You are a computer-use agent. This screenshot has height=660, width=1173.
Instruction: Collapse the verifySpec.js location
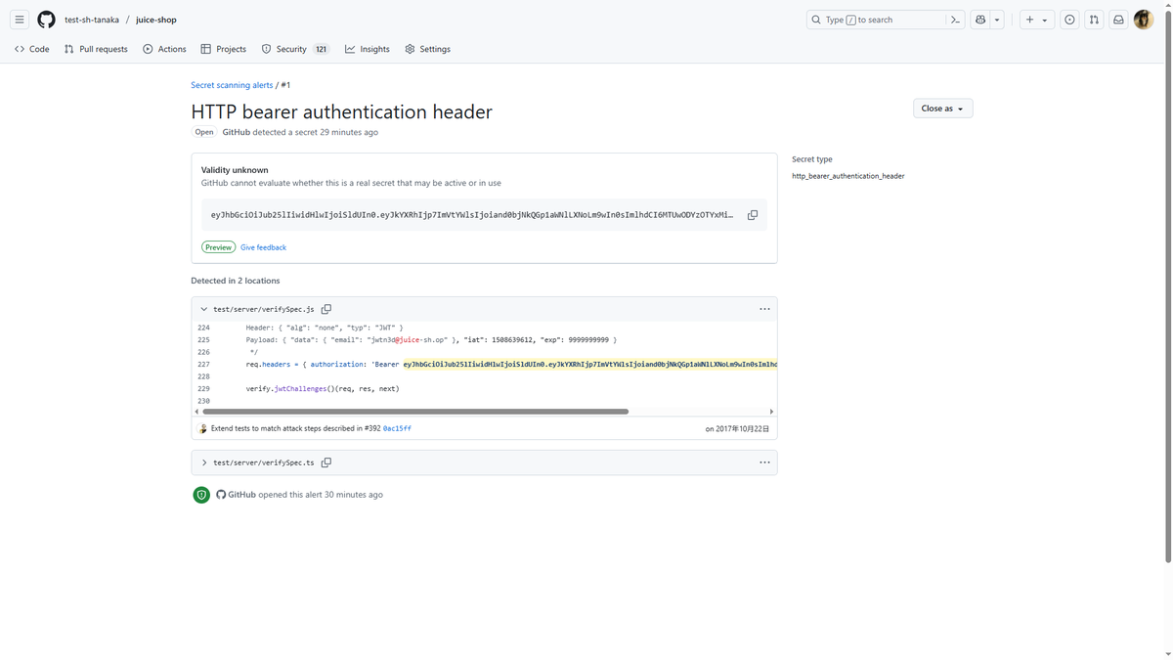pyautogui.click(x=204, y=309)
